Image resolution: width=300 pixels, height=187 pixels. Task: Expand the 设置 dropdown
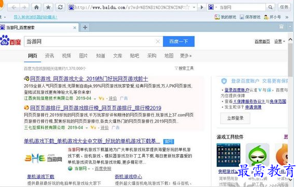279,42
